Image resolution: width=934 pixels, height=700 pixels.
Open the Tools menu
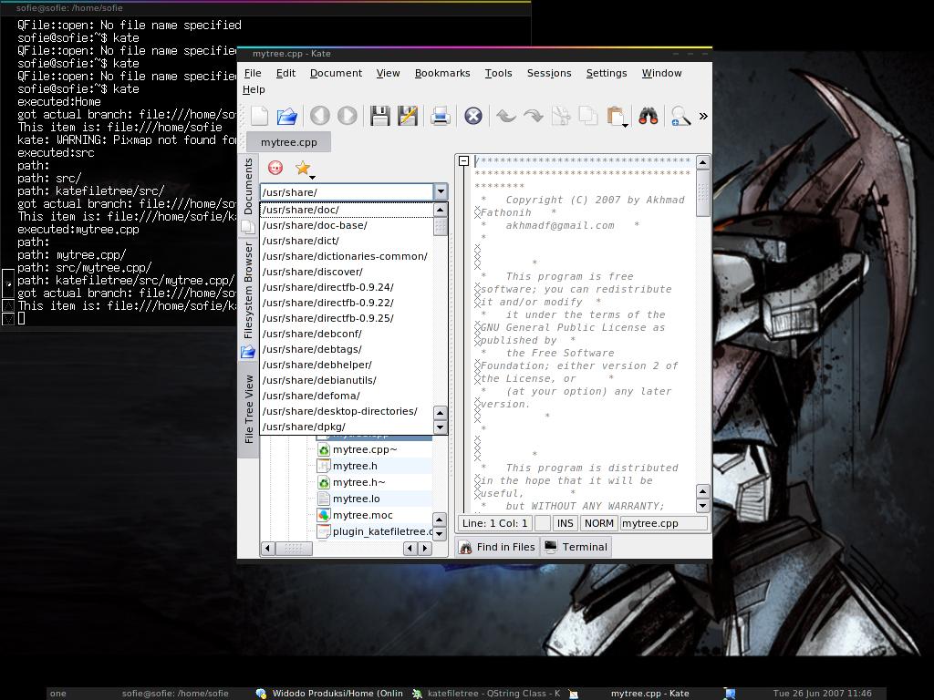[498, 73]
